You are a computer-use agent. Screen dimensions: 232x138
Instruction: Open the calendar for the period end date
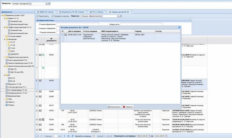[x=166, y=136]
